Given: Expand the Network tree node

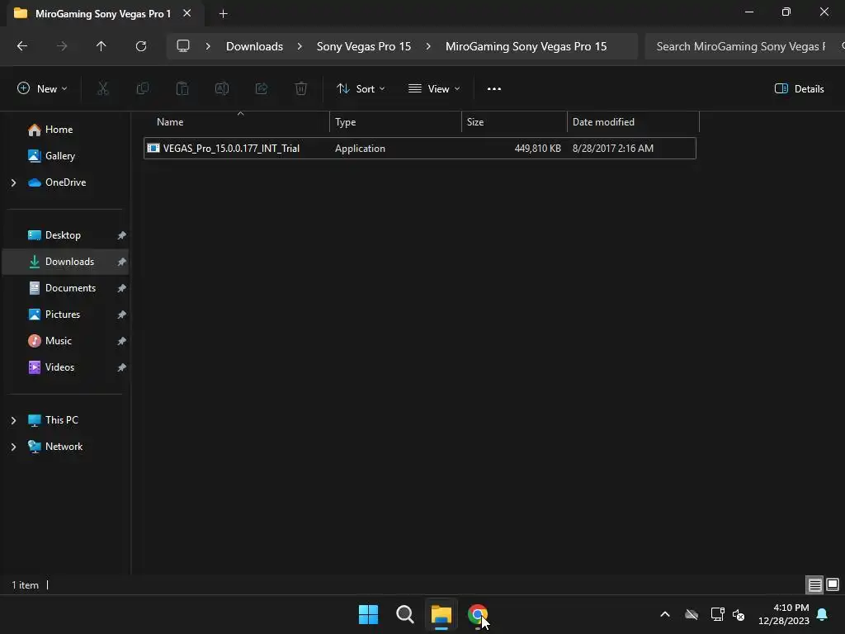Looking at the screenshot, I should (x=13, y=447).
